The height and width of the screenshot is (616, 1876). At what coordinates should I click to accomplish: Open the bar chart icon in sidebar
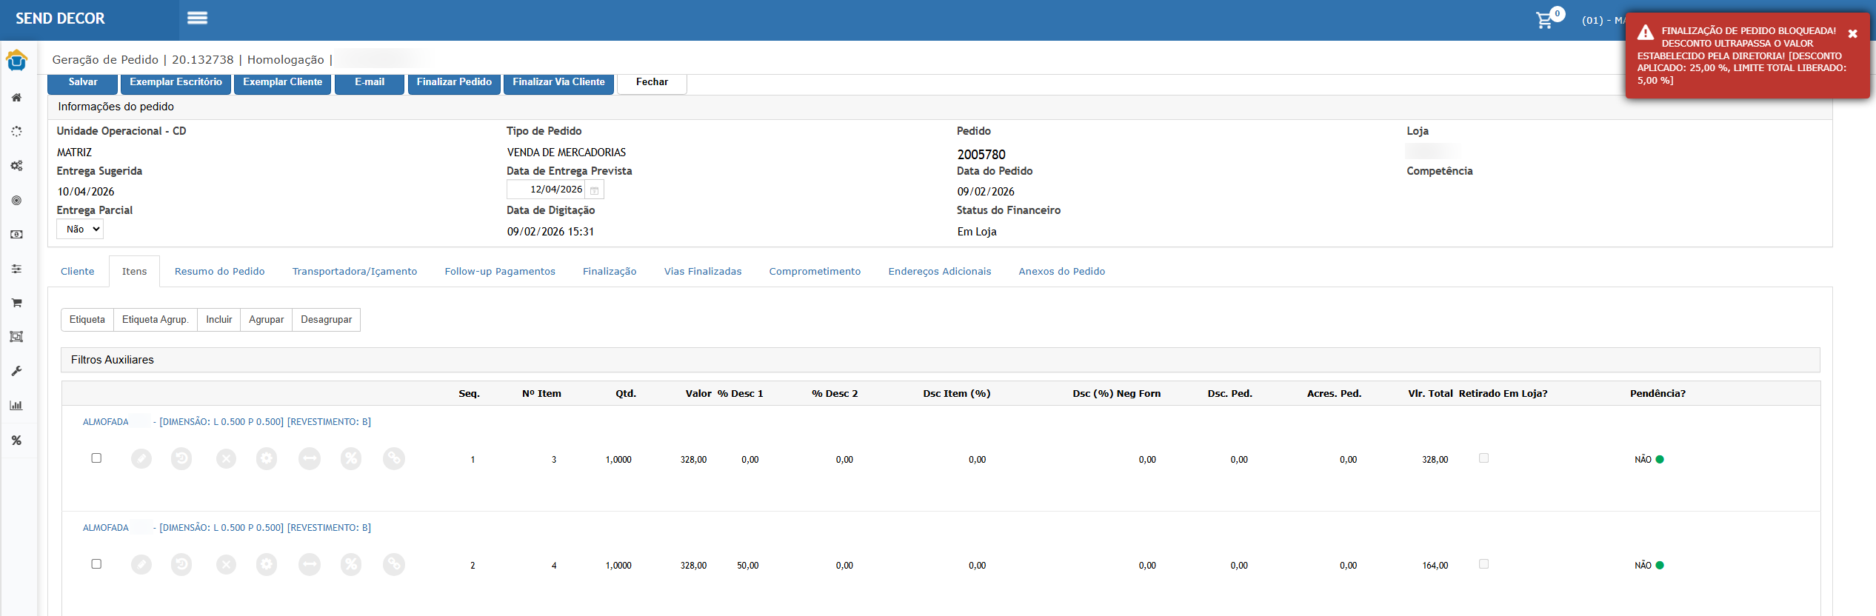click(x=16, y=405)
